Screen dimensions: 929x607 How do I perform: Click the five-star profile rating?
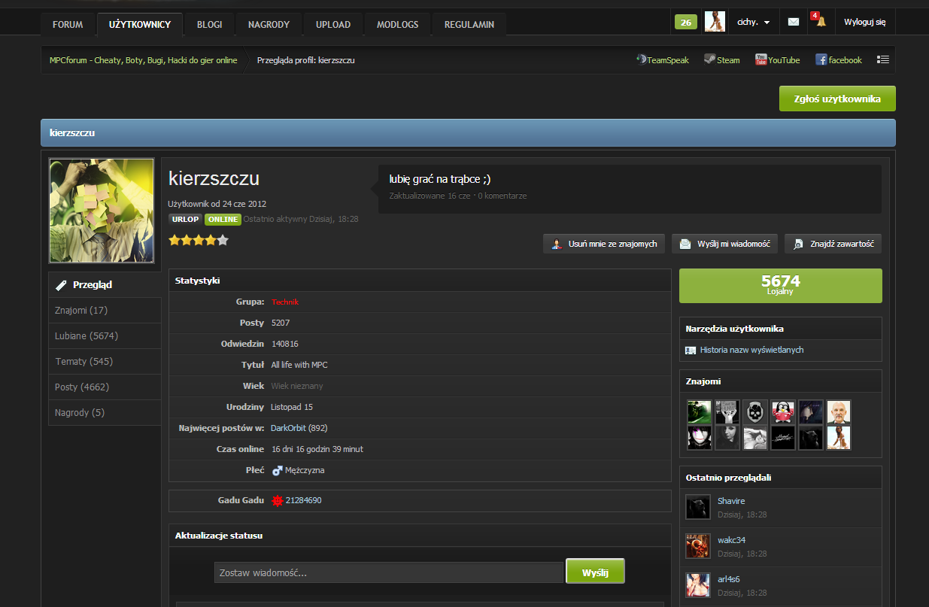point(198,241)
